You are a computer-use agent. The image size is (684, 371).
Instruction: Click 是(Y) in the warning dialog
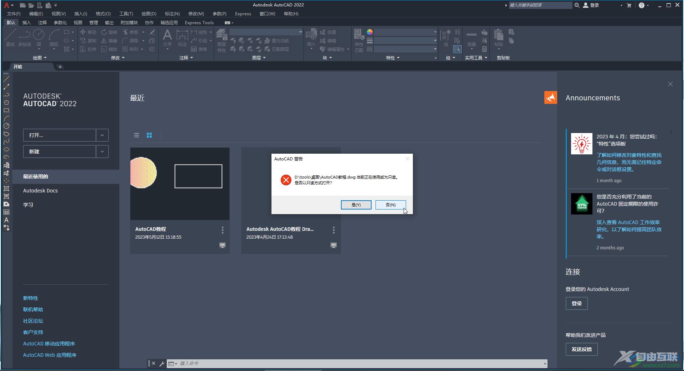pos(356,205)
